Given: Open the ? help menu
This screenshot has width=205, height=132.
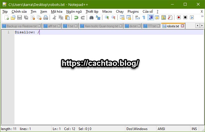Looking at the screenshot, I should [x=157, y=12].
